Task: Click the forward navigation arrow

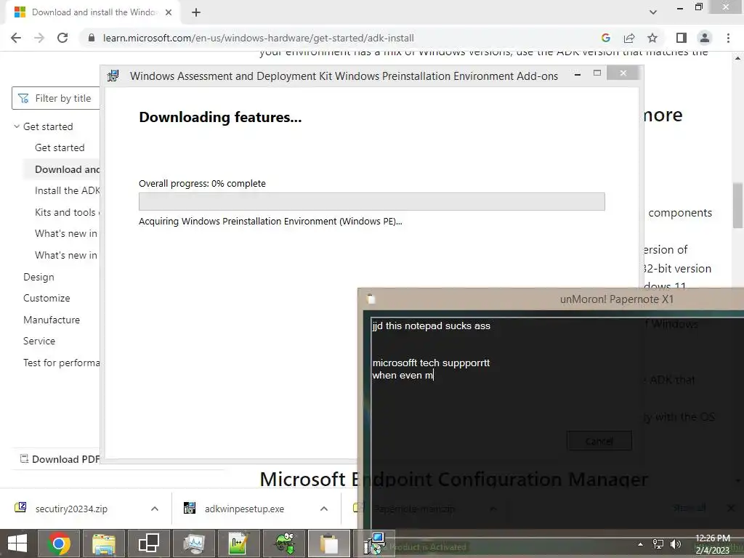Action: (39, 38)
